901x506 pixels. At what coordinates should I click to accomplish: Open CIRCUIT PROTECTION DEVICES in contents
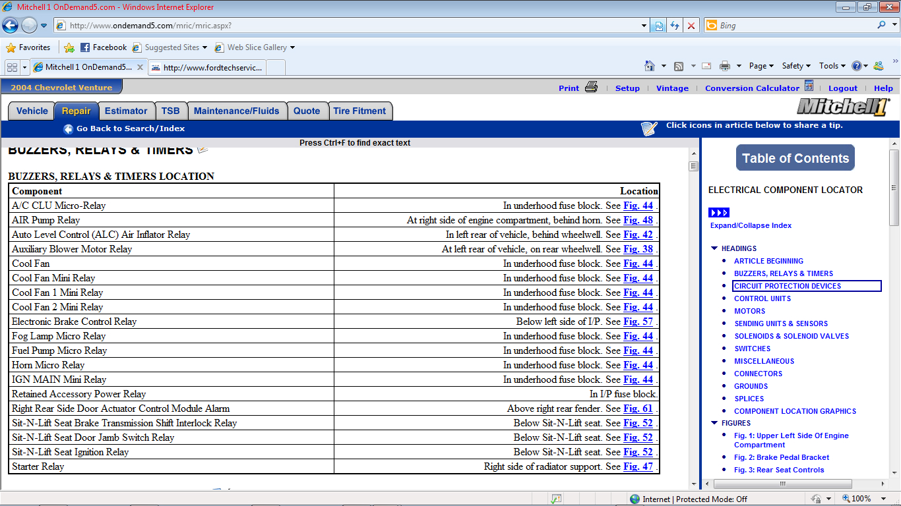click(x=788, y=286)
